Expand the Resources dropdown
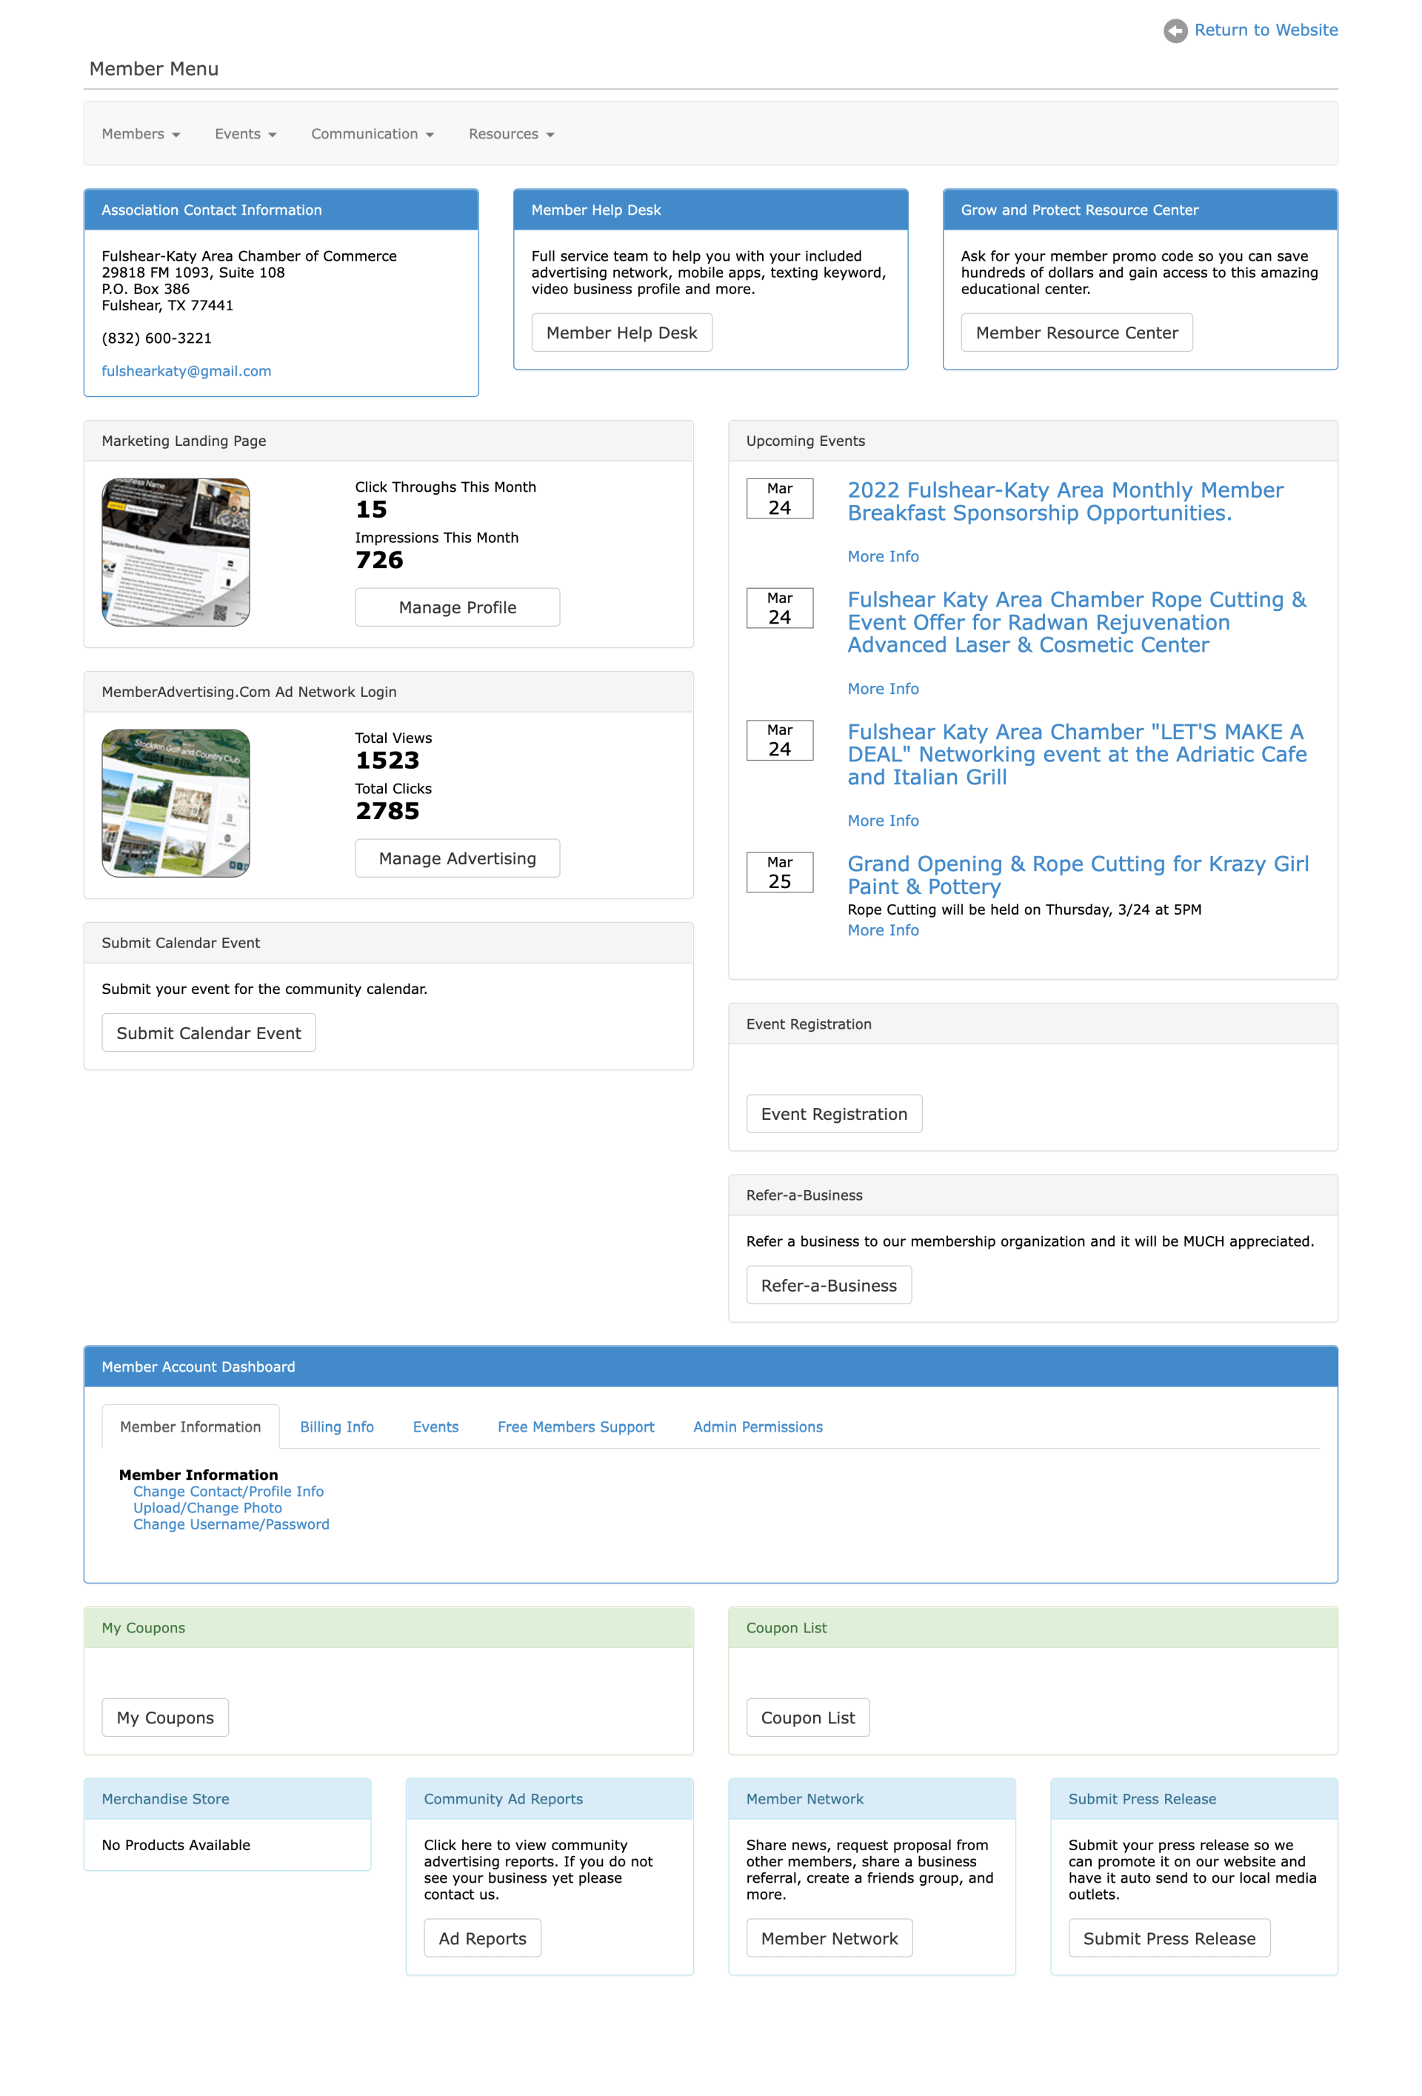1422x2096 pixels. click(510, 133)
